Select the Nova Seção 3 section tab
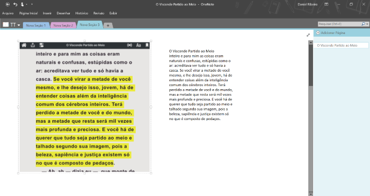Image resolution: width=370 pixels, height=196 pixels. point(89,25)
